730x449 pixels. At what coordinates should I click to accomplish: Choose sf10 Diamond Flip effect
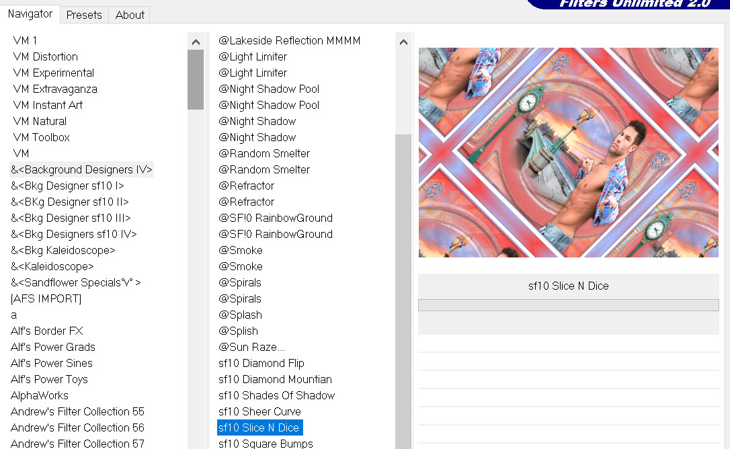pyautogui.click(x=261, y=363)
